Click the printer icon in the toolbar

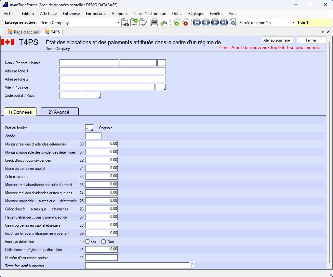(x=154, y=23)
